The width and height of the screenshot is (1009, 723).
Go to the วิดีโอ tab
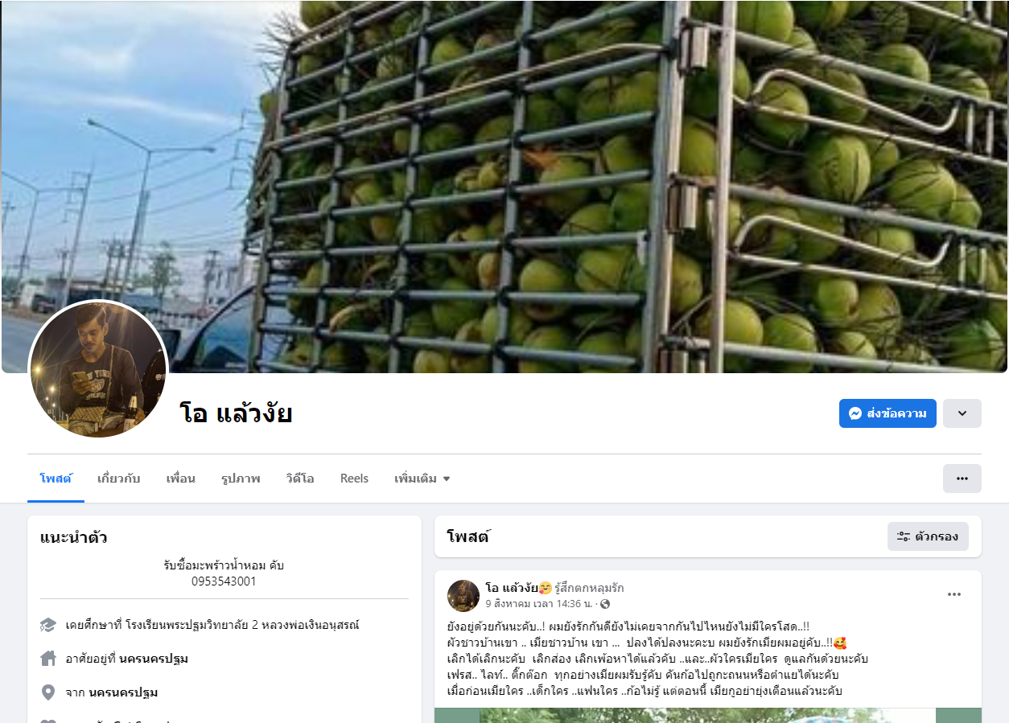[x=300, y=479]
